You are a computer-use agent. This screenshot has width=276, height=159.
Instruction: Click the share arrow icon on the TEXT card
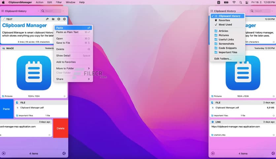click(x=47, y=19)
